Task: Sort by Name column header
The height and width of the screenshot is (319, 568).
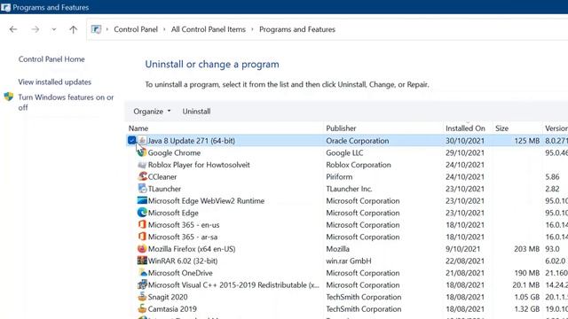Action: [x=138, y=128]
